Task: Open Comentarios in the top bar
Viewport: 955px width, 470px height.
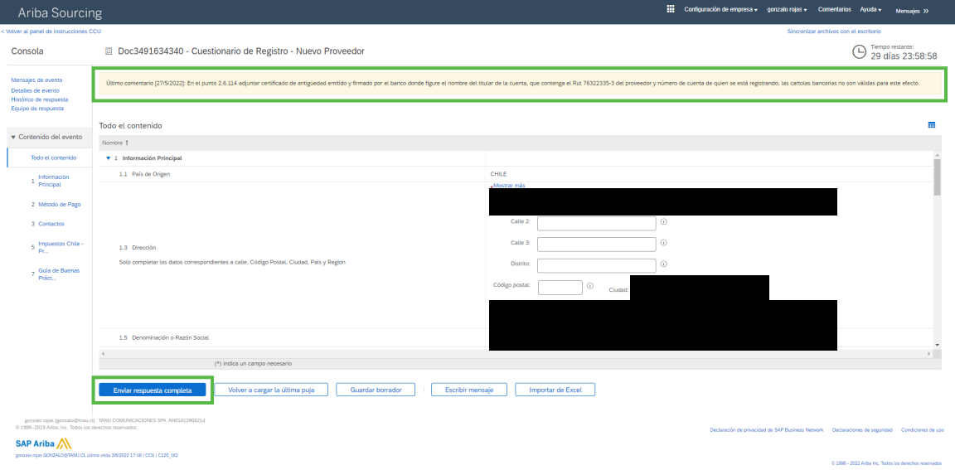Action: (x=835, y=10)
